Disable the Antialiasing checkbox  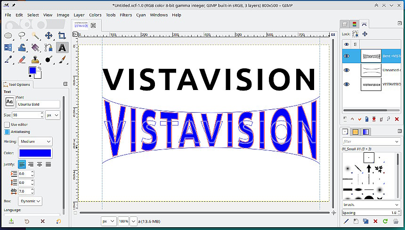point(7,132)
